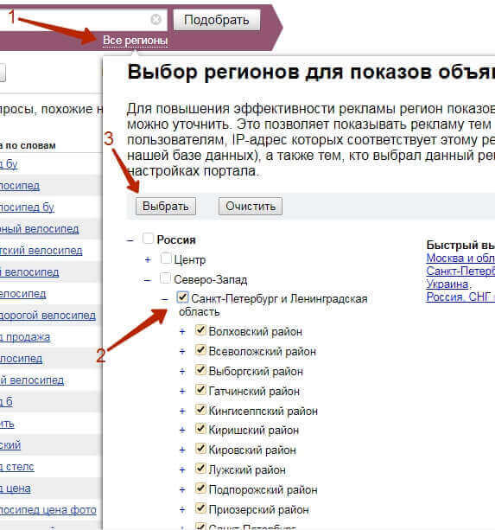The height and width of the screenshot is (530, 495).
Task: Click the Выбрать button
Action: click(166, 206)
